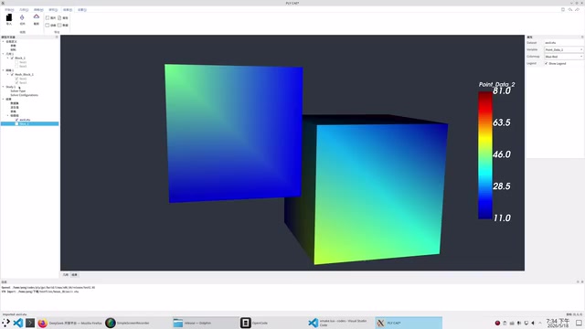The height and width of the screenshot is (329, 585).
Task: Open the terminal icon in the taskbar
Action: [30, 323]
